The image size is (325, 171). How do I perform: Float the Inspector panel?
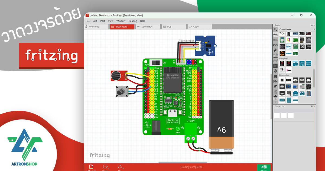click(311, 106)
